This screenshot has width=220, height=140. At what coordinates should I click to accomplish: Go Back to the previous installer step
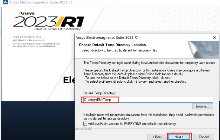point(157,137)
